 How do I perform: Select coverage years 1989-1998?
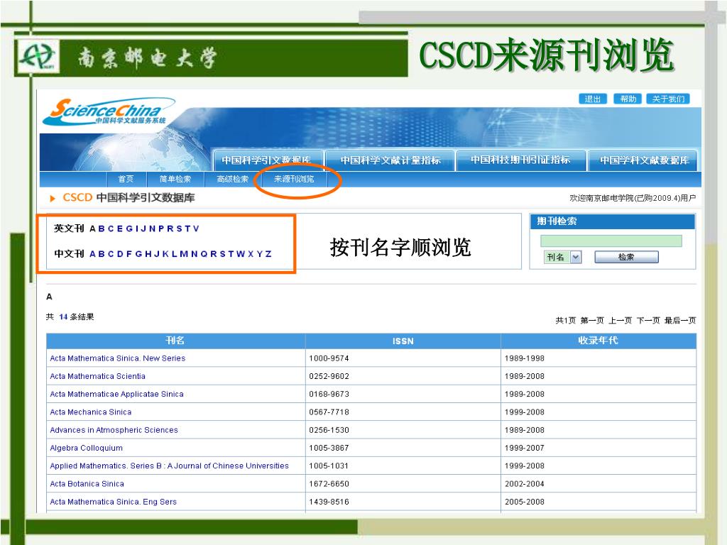point(525,358)
